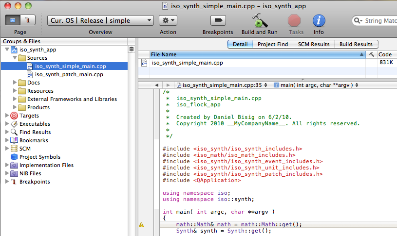Click the SCM database icon
397x236 pixels.
point(14,149)
